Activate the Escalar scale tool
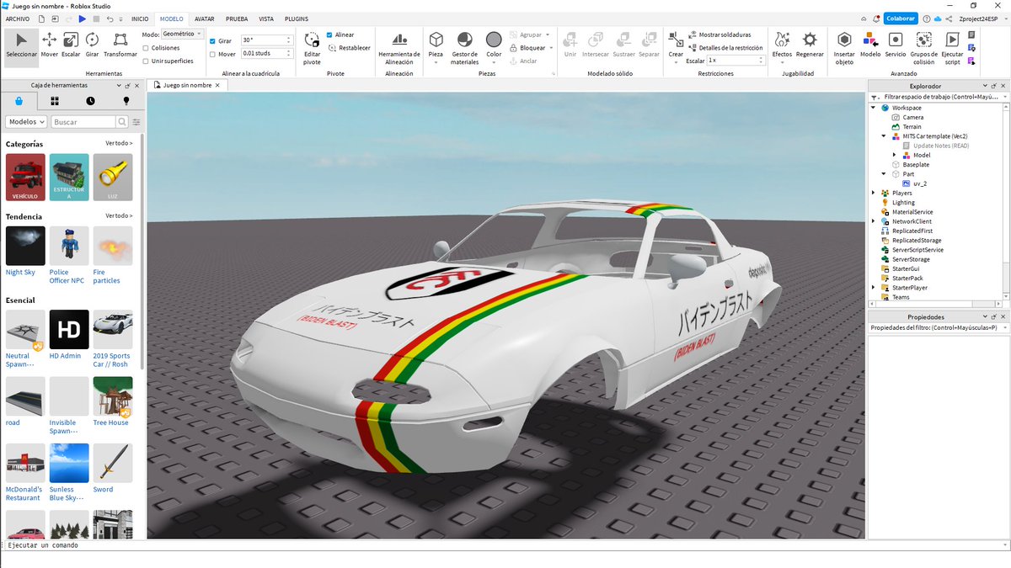 pos(71,45)
